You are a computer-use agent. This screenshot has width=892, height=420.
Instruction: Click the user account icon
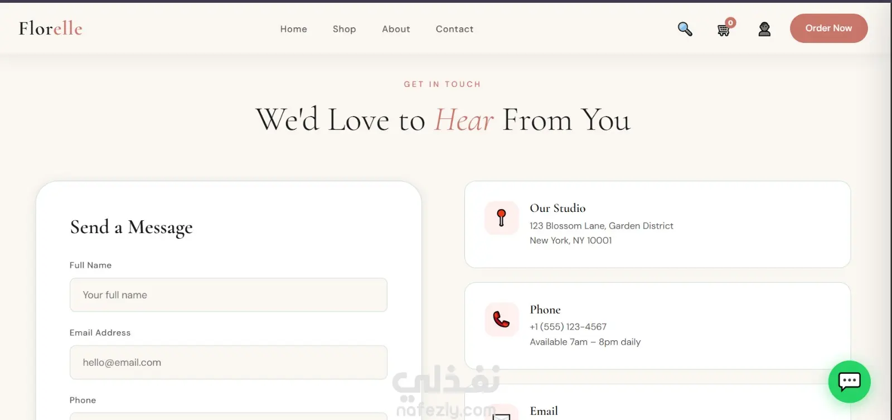tap(764, 29)
